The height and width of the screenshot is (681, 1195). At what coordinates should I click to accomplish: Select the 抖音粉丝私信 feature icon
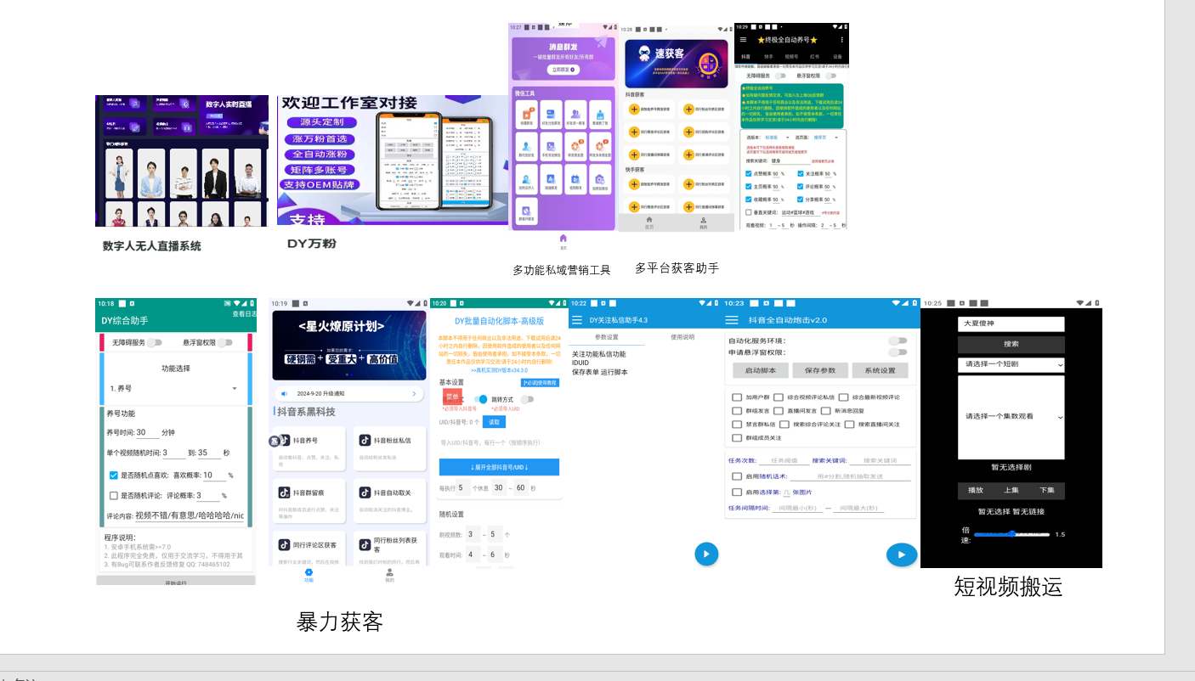click(x=391, y=441)
